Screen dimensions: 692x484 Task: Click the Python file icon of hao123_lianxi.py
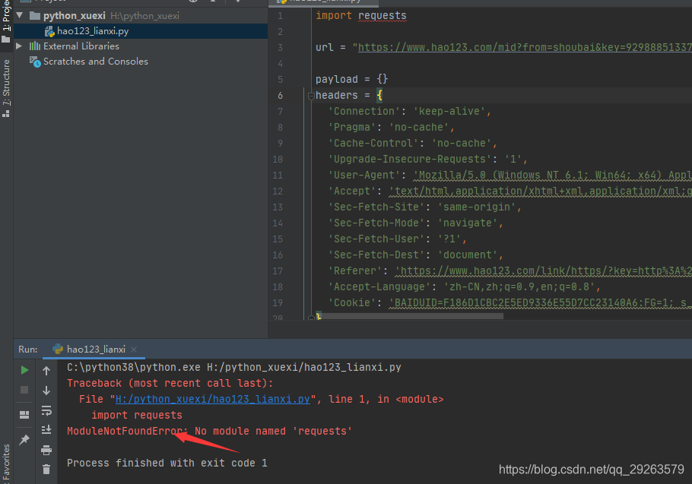(49, 31)
